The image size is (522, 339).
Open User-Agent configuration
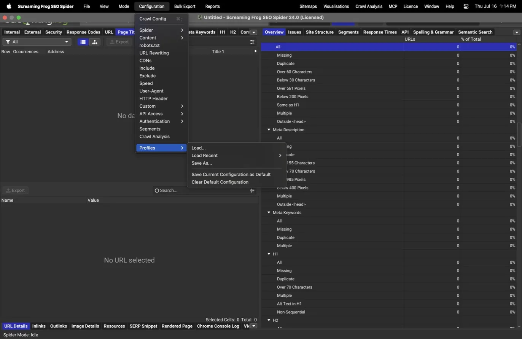161,91
